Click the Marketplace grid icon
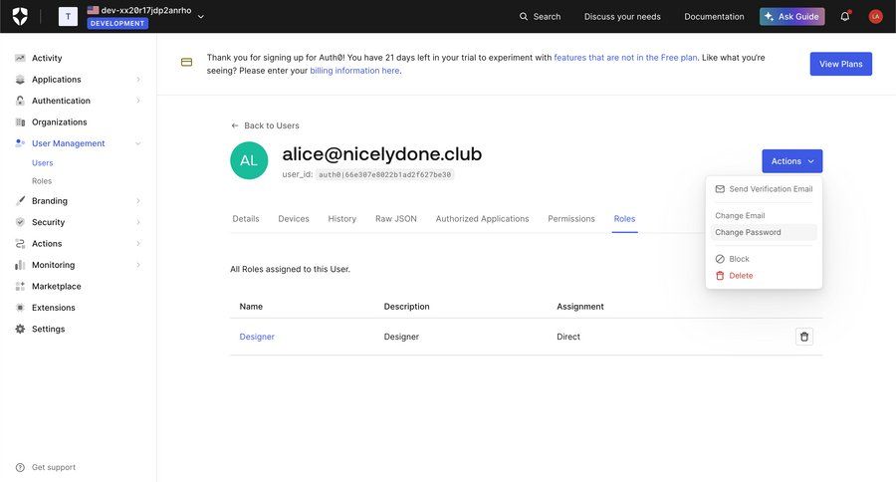896x482 pixels. [20, 286]
